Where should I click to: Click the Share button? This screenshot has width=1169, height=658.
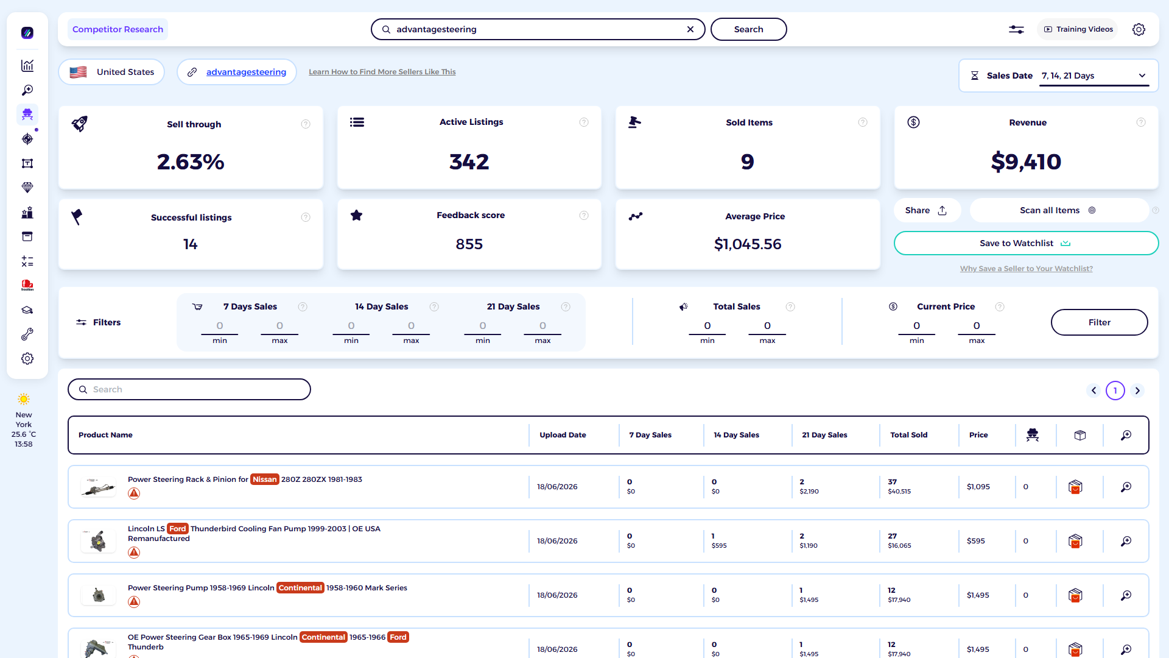(927, 210)
